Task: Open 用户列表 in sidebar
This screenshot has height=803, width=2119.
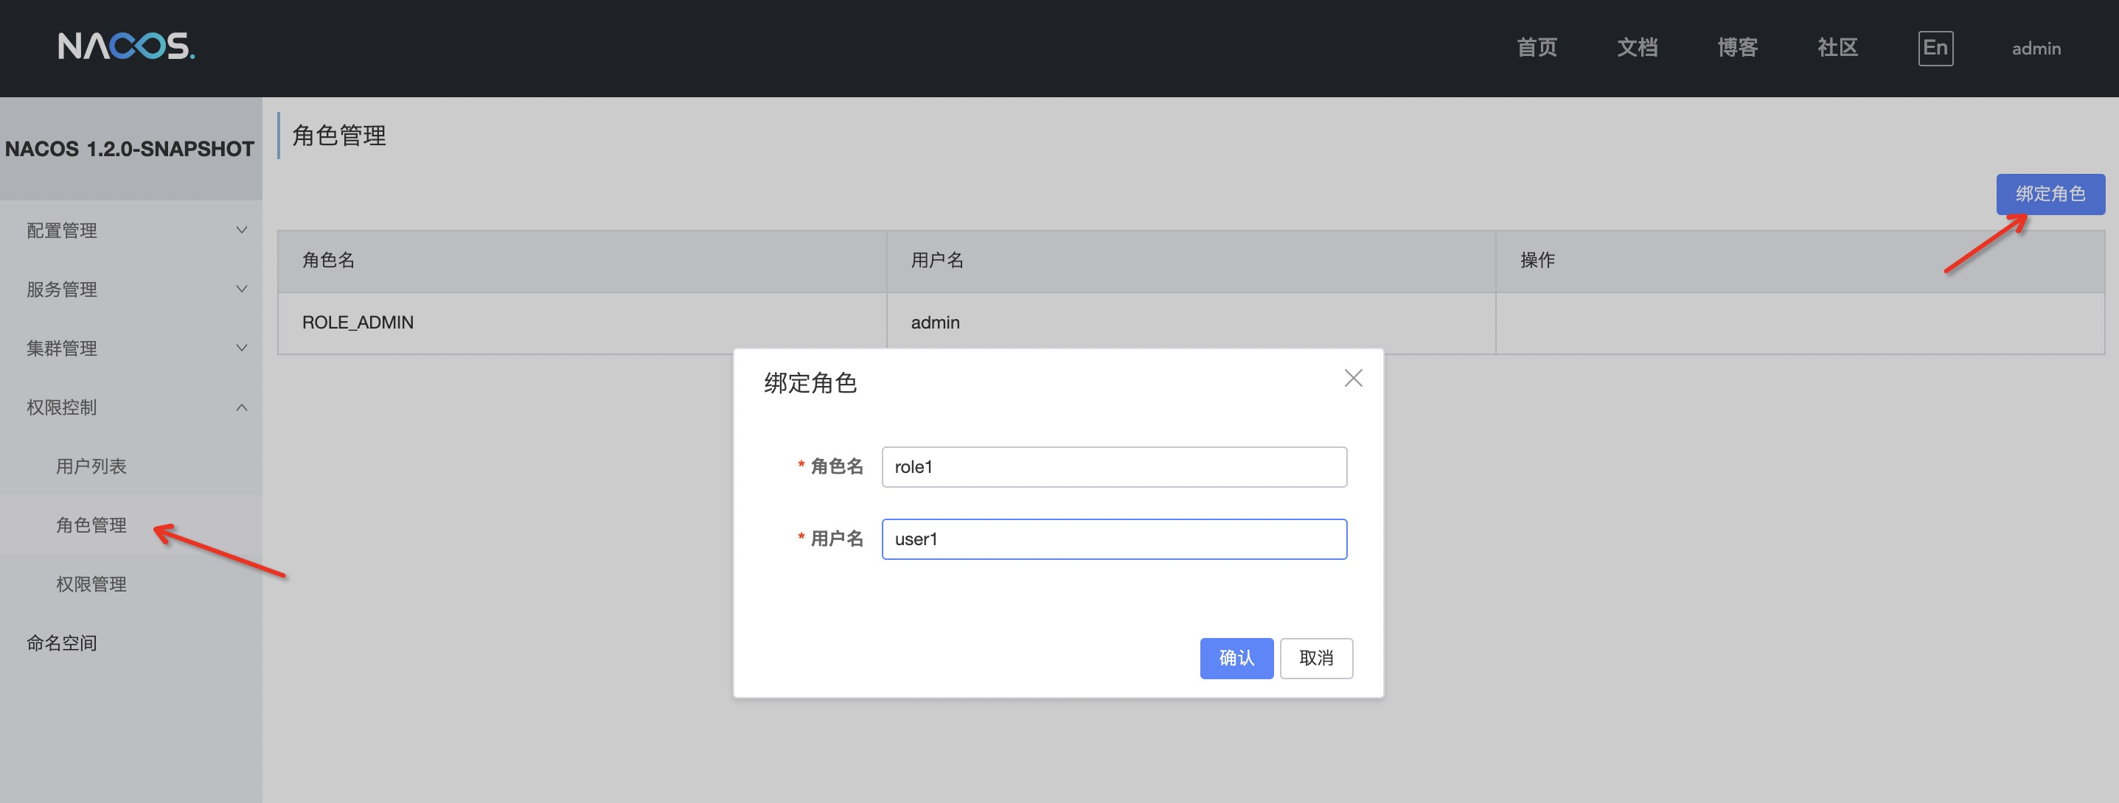Action: point(91,466)
